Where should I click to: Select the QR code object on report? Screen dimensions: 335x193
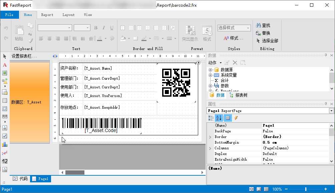pos(176,83)
